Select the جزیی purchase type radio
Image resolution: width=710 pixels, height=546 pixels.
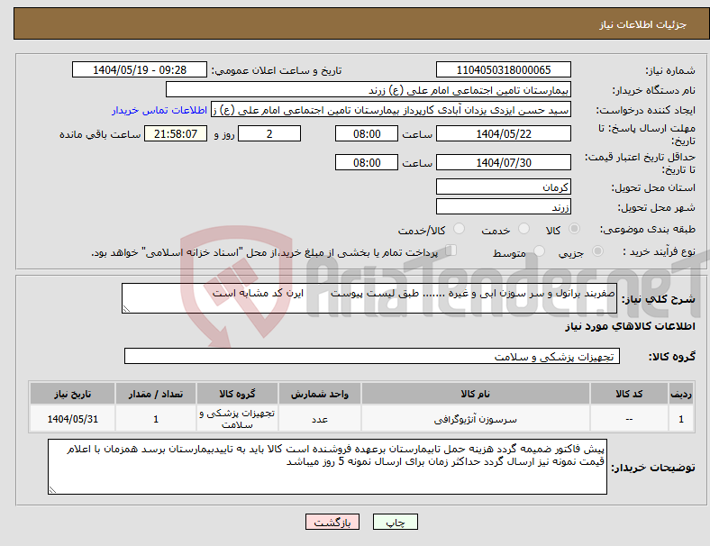click(597, 250)
